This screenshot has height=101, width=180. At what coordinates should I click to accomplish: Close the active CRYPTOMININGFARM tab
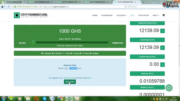click(139, 2)
